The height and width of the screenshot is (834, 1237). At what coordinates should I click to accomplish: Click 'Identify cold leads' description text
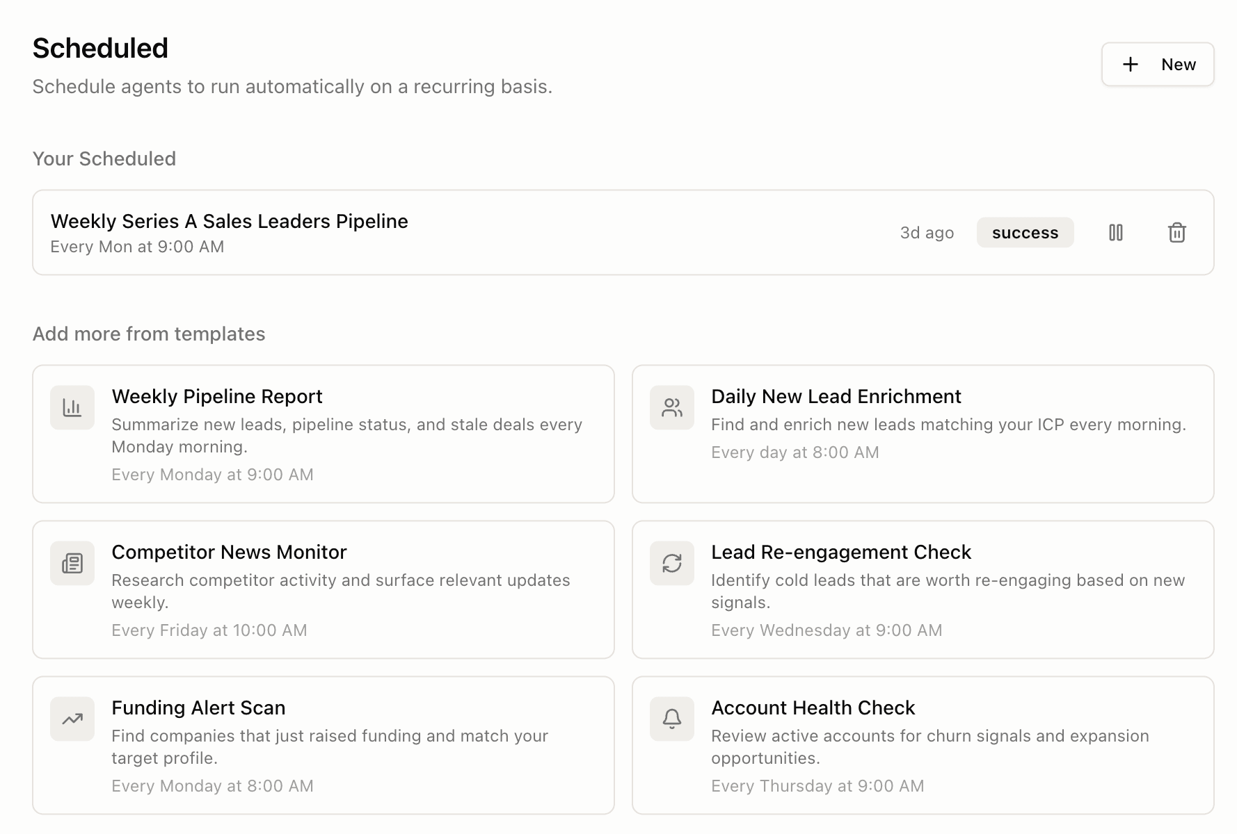(x=948, y=591)
